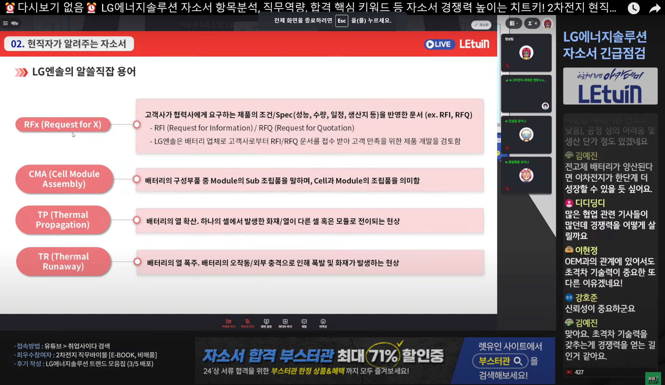The image size is (665, 385).
Task: Click the 취업사이다 channel logo in corner
Action: [x=653, y=378]
